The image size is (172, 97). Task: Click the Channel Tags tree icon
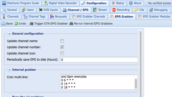point(25,17)
